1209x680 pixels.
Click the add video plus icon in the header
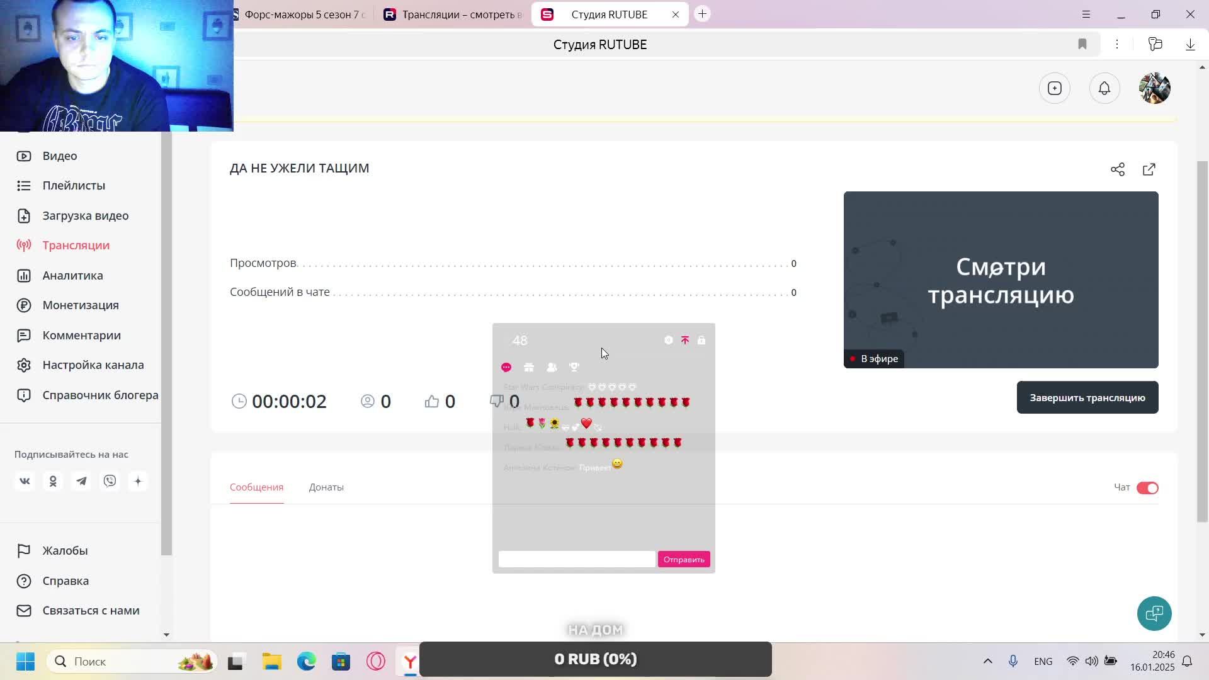tap(1055, 88)
